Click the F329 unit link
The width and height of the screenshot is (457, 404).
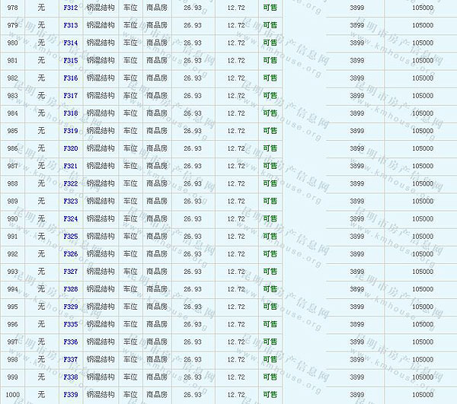(71, 307)
